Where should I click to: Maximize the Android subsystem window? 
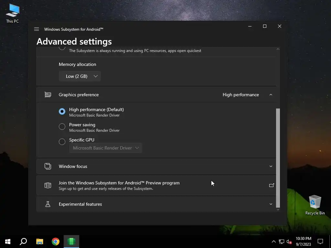click(x=265, y=26)
